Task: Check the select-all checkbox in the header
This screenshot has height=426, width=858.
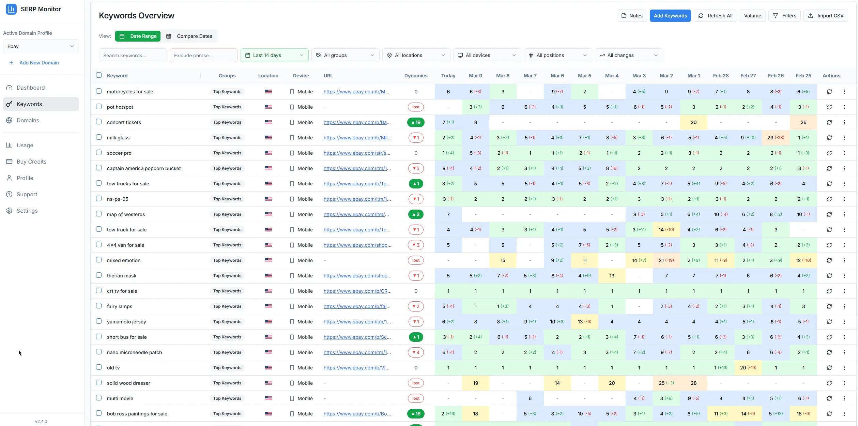Action: [x=99, y=75]
